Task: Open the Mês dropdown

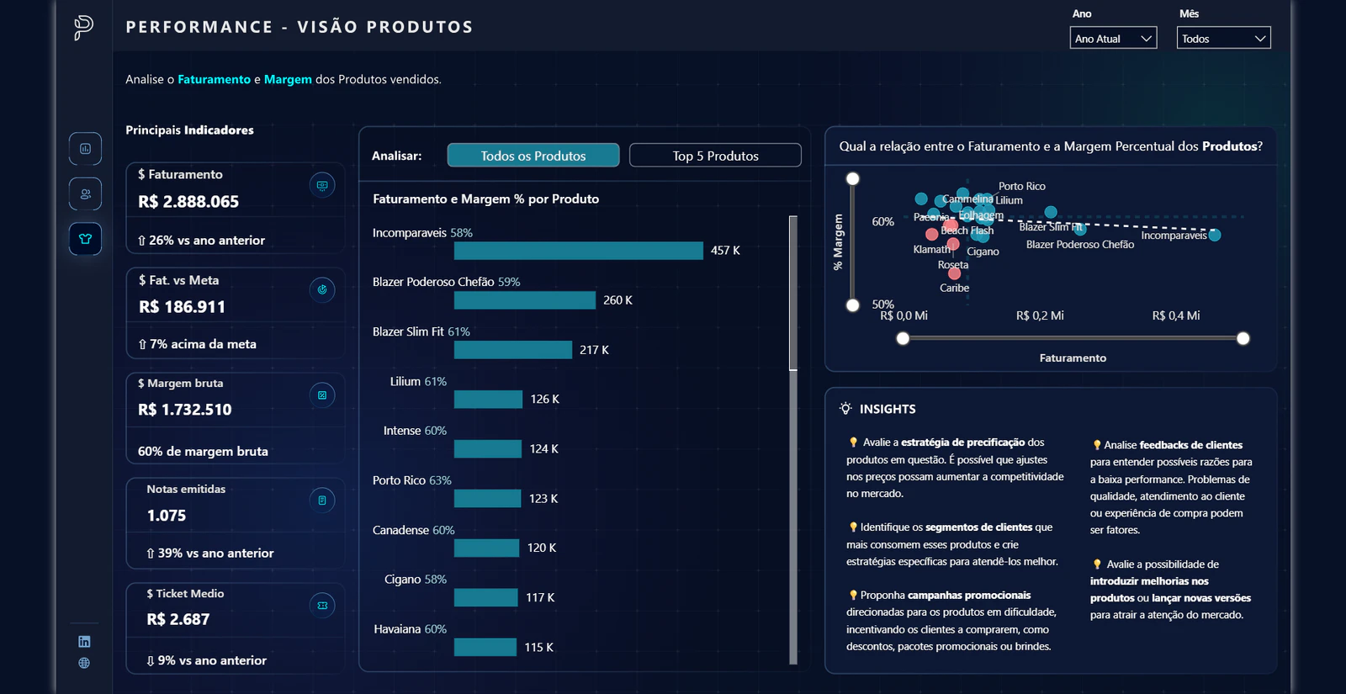Action: click(1223, 39)
